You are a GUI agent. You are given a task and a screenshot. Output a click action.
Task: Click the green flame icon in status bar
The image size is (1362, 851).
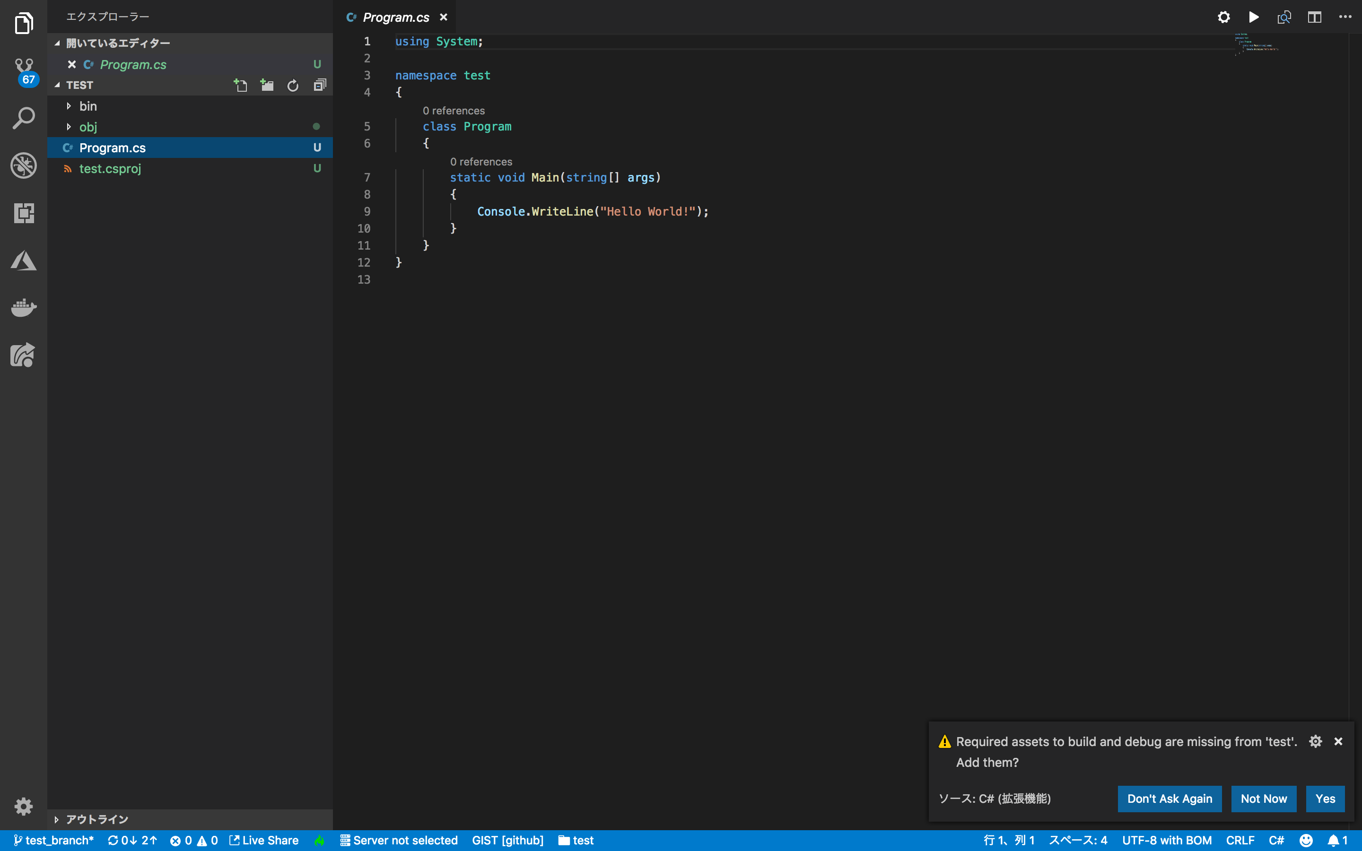click(x=319, y=840)
